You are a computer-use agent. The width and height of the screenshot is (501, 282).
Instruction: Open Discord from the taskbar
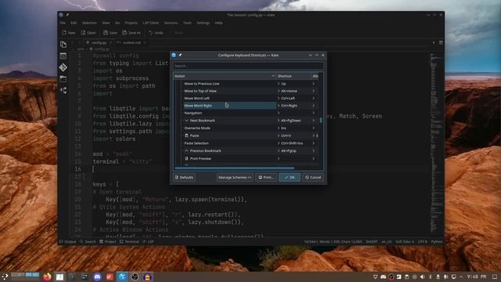(97, 277)
